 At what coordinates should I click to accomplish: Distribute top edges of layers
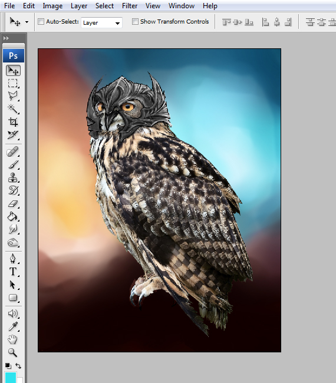pos(310,22)
